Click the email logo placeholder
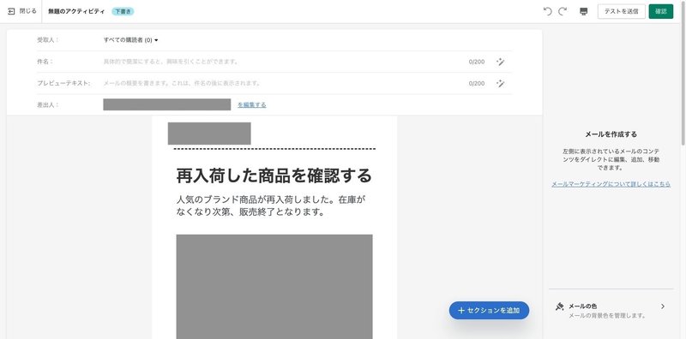The height and width of the screenshot is (339, 686). coord(209,134)
